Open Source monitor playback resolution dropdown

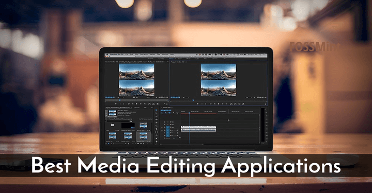tap(151, 97)
